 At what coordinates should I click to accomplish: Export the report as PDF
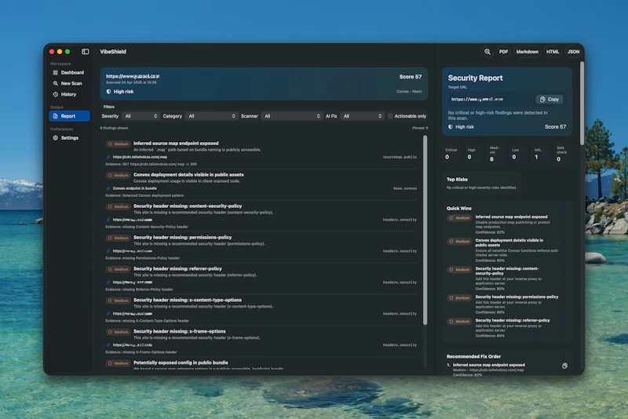click(503, 52)
